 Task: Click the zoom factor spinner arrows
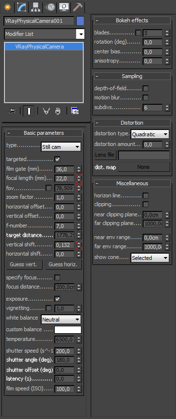[x=79, y=197]
